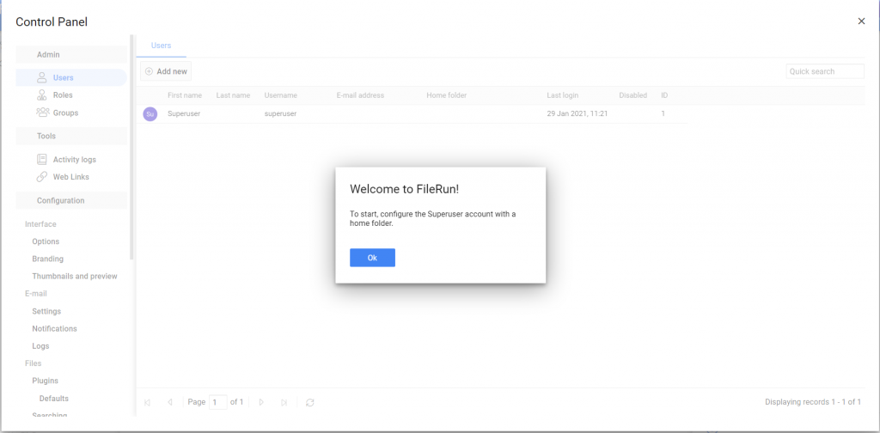Sort by the First name column header

point(185,95)
